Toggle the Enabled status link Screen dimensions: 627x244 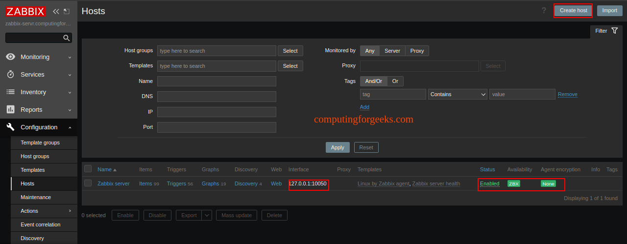click(489, 183)
